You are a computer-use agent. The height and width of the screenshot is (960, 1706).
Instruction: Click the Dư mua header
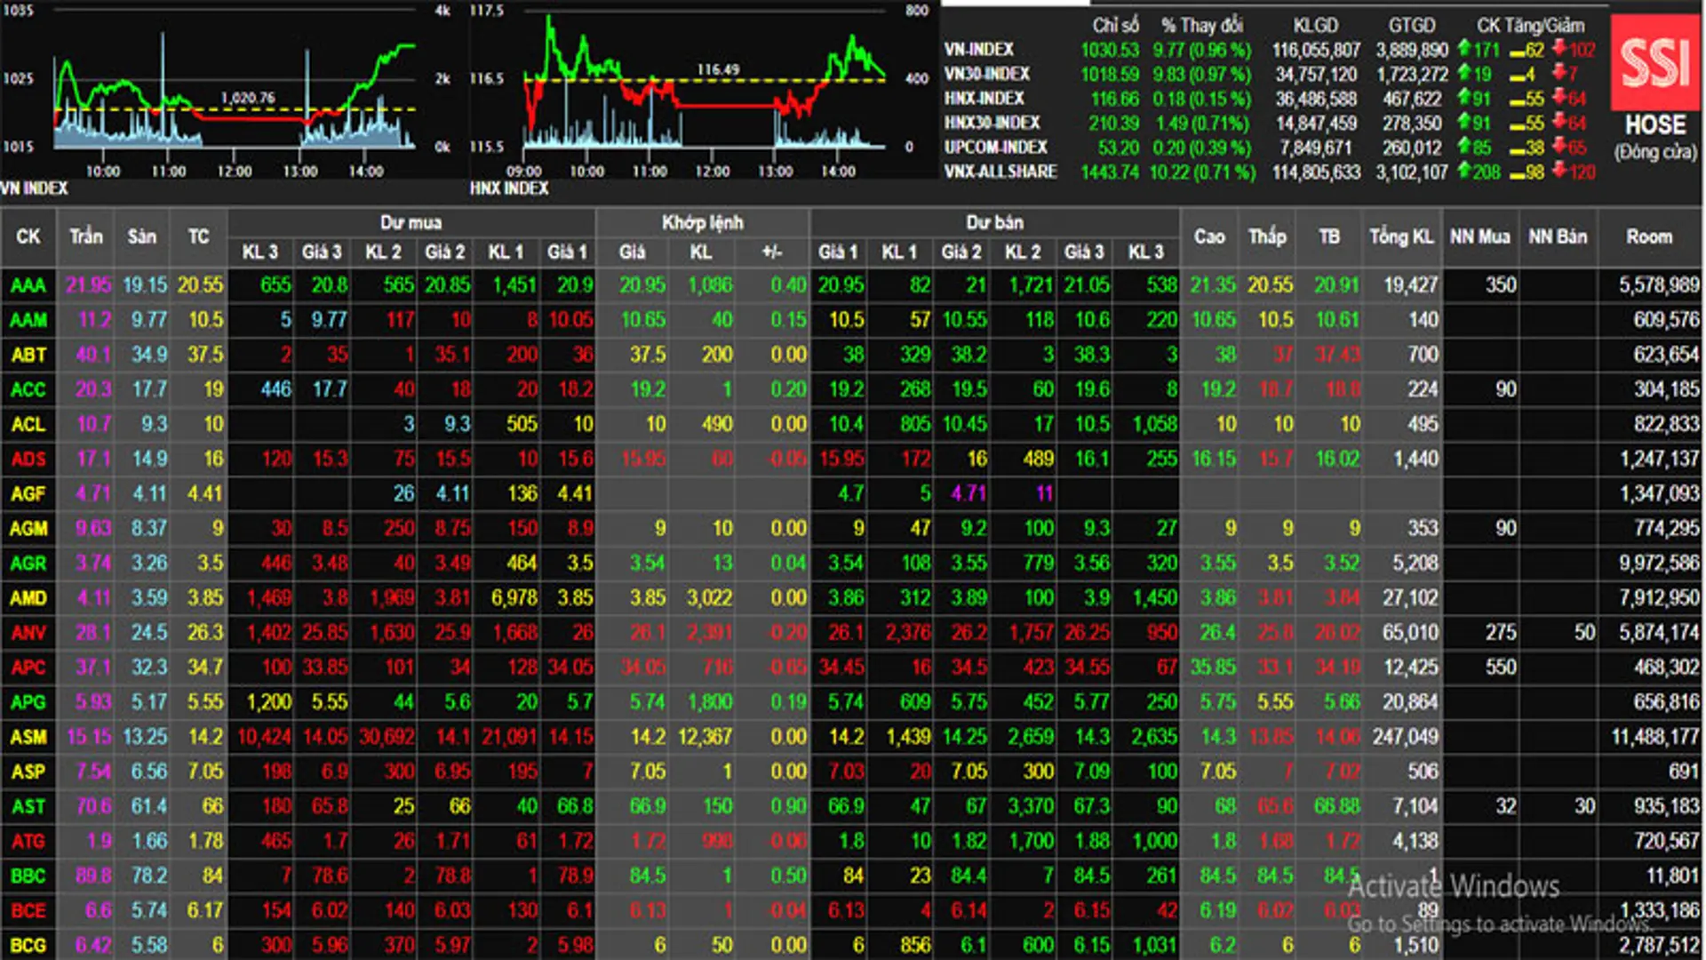coord(411,222)
